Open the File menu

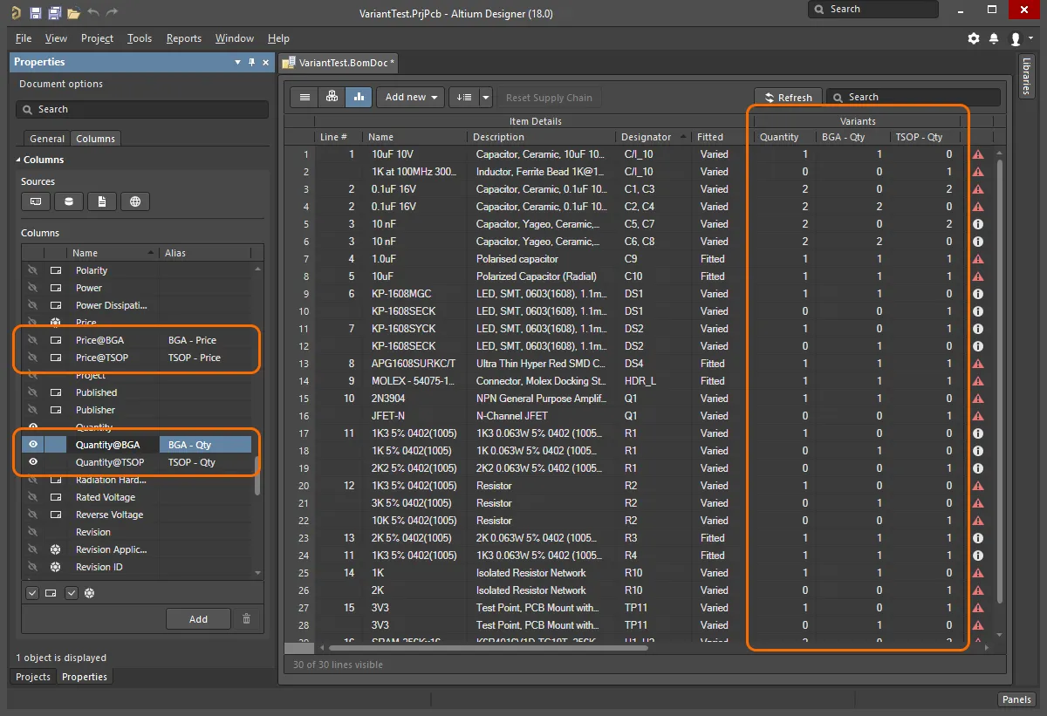pyautogui.click(x=24, y=38)
